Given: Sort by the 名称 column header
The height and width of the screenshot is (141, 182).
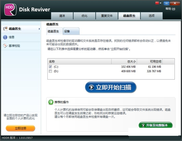Looking at the screenshot, I should click(79, 61).
